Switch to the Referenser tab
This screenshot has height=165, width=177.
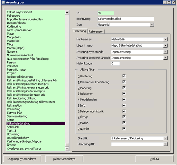coord(96,31)
